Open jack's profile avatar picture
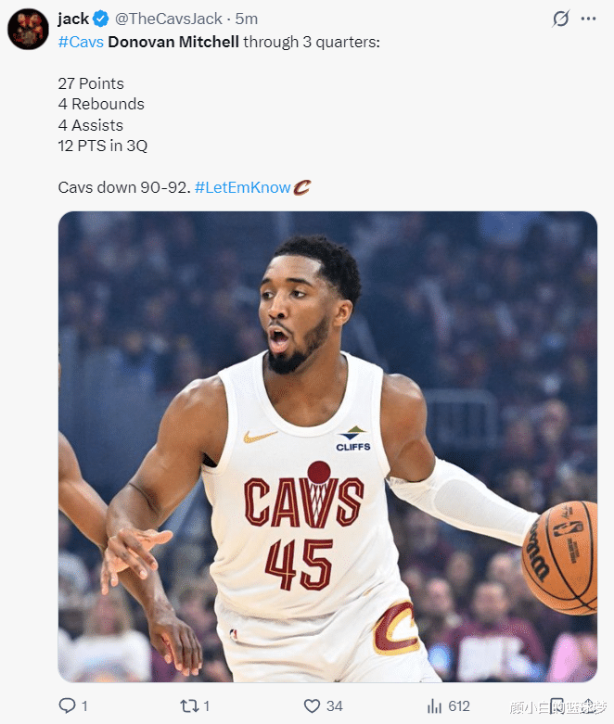This screenshot has width=614, height=724. tap(28, 29)
